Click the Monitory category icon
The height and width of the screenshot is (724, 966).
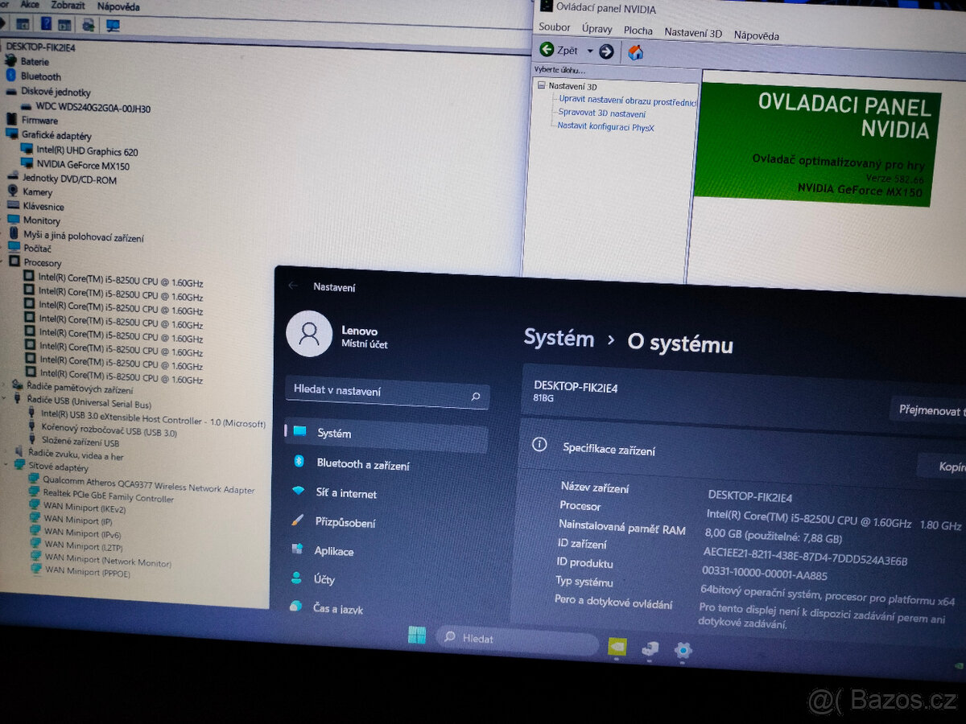pyautogui.click(x=12, y=220)
